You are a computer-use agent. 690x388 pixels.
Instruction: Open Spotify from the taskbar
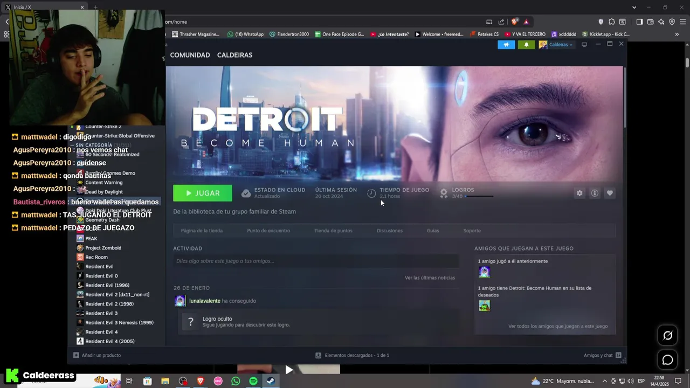click(253, 381)
